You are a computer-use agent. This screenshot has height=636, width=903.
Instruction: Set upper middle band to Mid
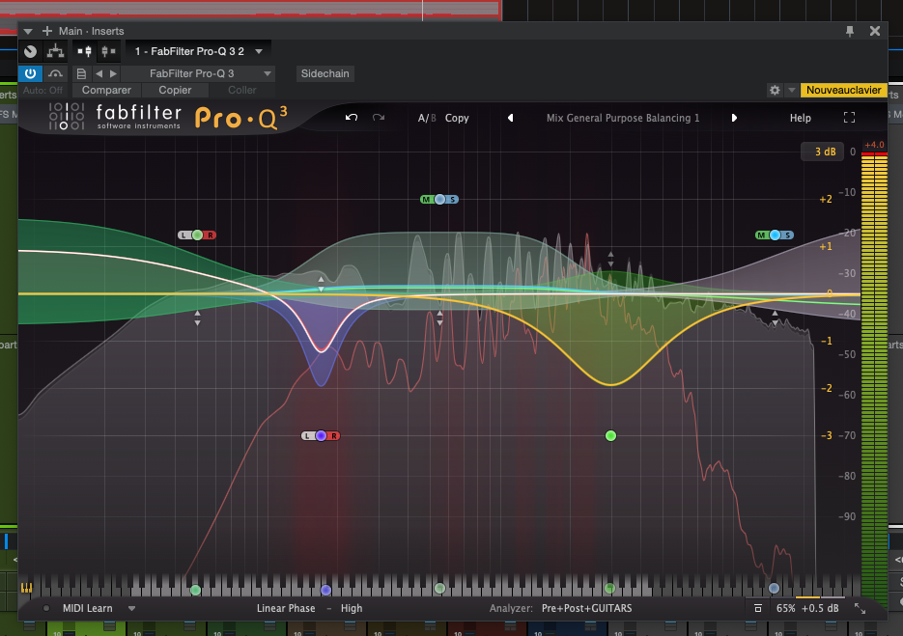427,199
